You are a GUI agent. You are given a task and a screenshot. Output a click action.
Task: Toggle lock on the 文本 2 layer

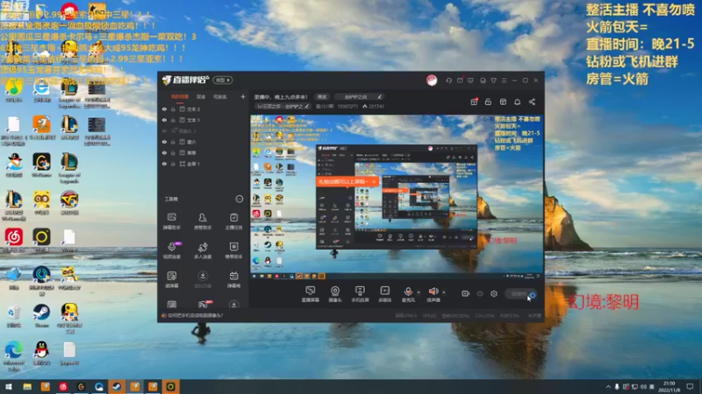click(x=173, y=109)
